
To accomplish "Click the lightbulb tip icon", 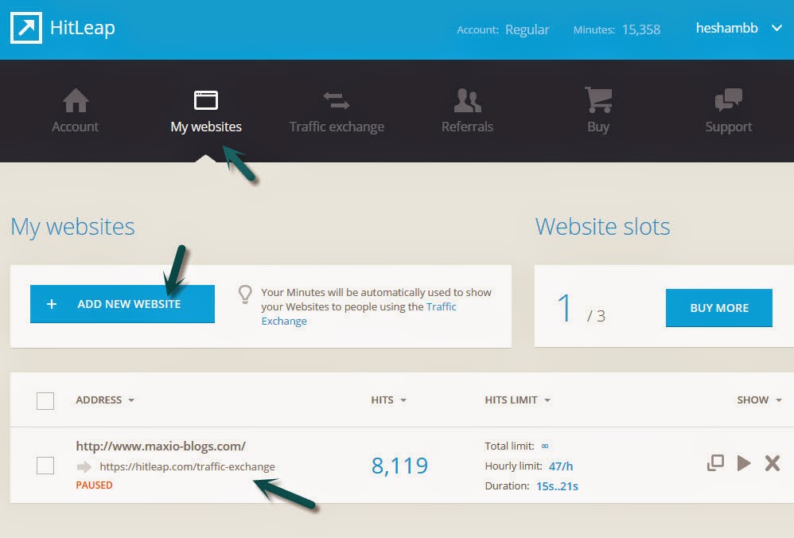I will click(x=245, y=294).
